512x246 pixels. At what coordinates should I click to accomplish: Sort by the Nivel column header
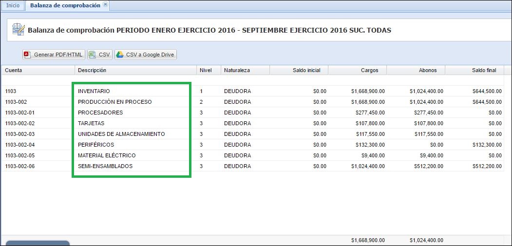[209, 70]
